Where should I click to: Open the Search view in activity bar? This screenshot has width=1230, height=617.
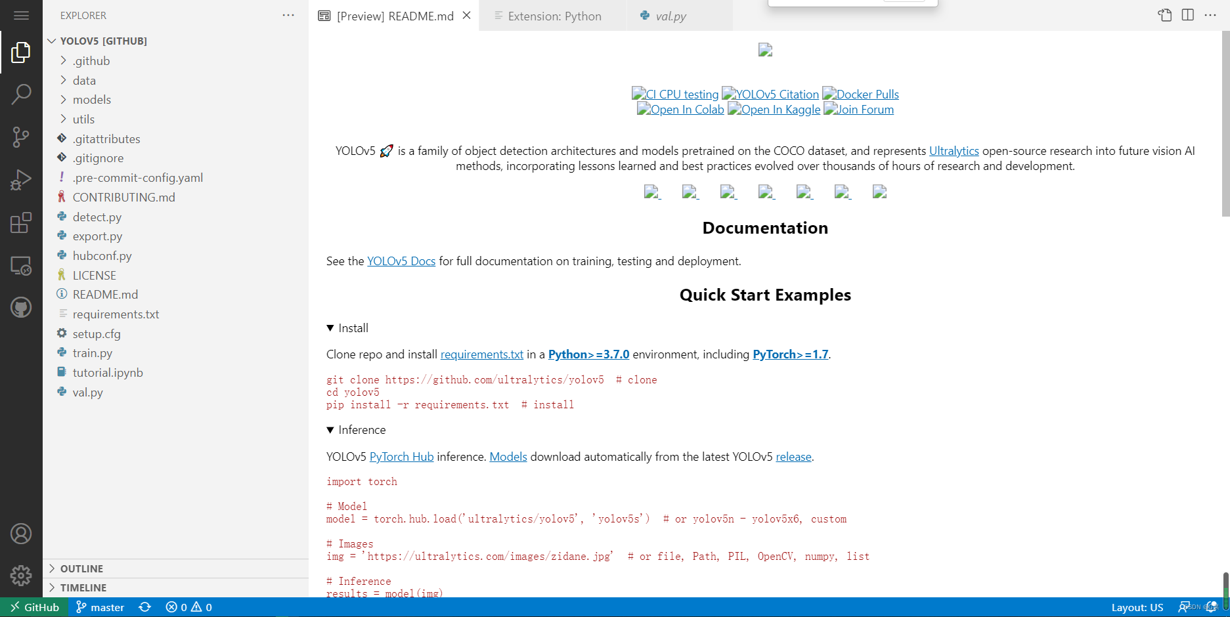pyautogui.click(x=21, y=95)
